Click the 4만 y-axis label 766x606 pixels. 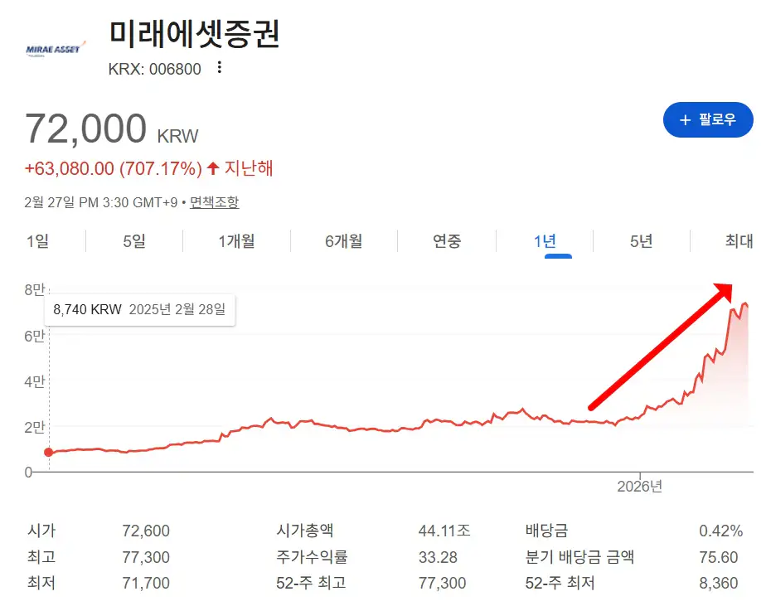(34, 381)
